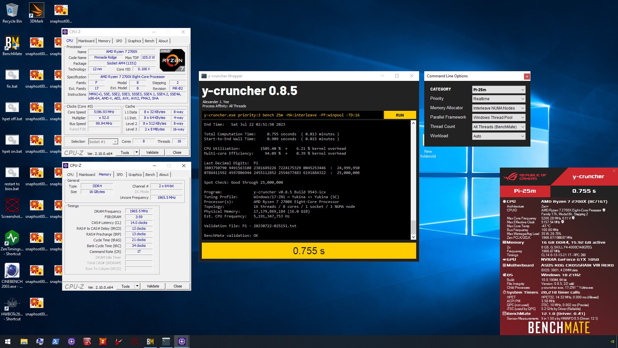Open Bench tab in lower CPU-Z window
The width and height of the screenshot is (618, 348).
click(x=150, y=175)
